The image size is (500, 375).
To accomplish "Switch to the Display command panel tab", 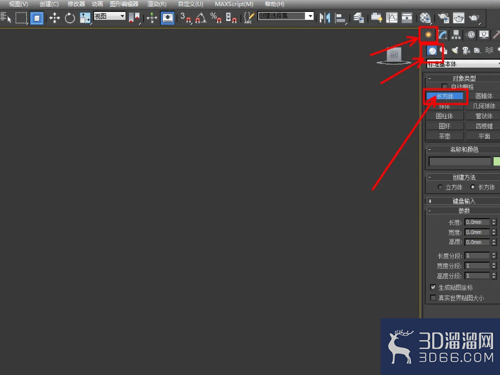I will (484, 35).
